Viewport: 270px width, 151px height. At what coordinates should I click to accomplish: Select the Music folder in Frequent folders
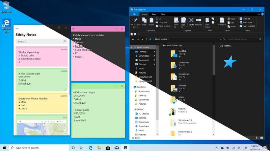click(178, 100)
